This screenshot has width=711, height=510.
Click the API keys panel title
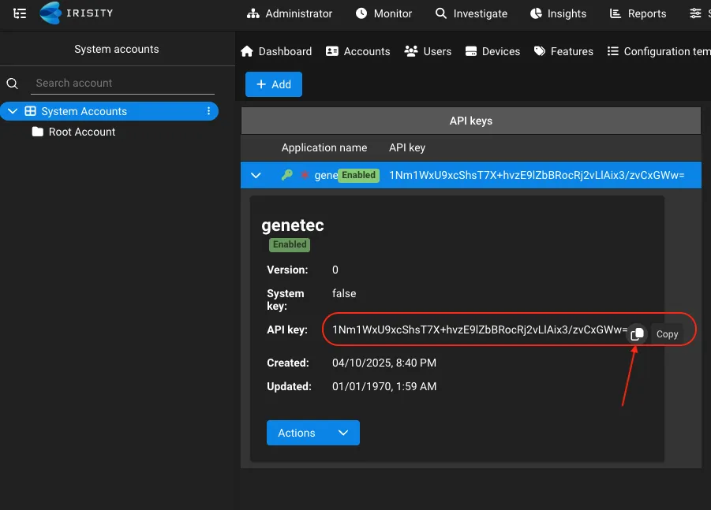click(471, 121)
